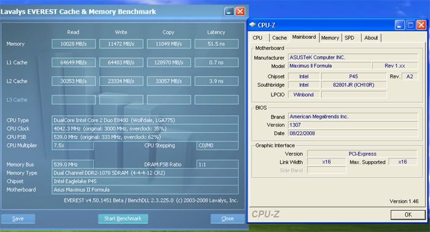Click the empty L3 Cache Latency field
Viewport: 430px width, 232px height.
click(216, 99)
